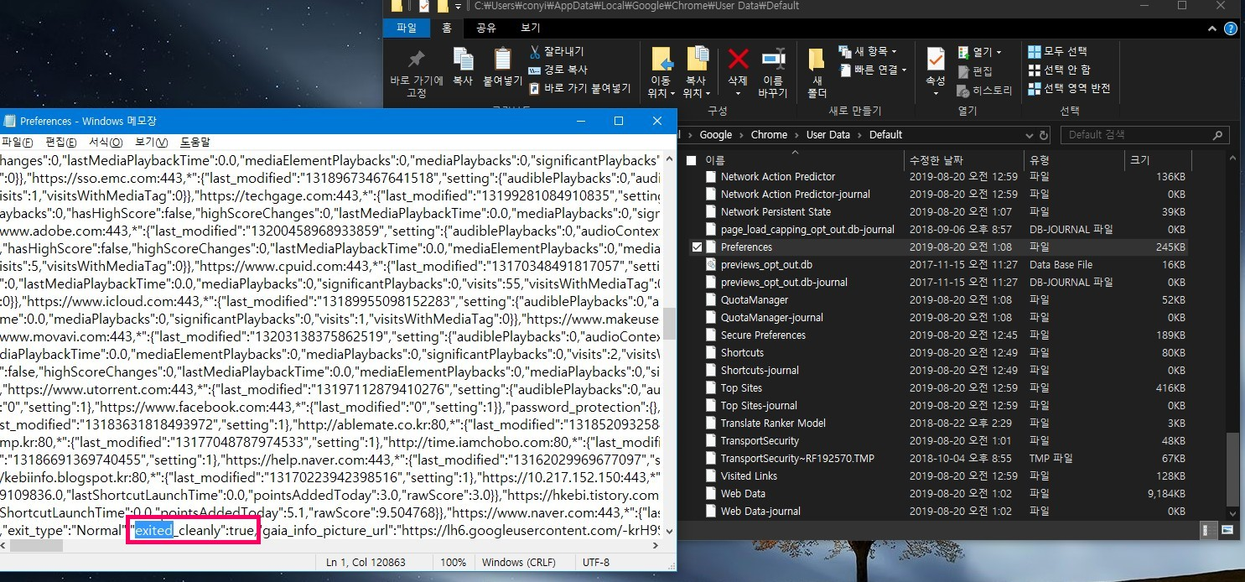The width and height of the screenshot is (1245, 582).
Task: Open Notepad 보기(V) menu
Action: click(x=151, y=142)
